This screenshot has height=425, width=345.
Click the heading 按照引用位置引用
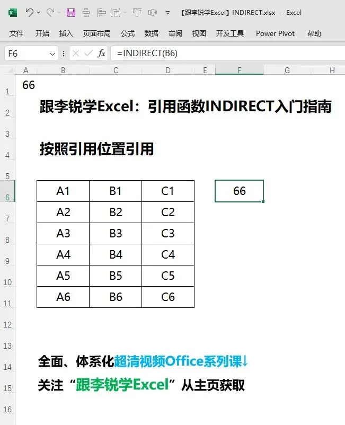(97, 149)
